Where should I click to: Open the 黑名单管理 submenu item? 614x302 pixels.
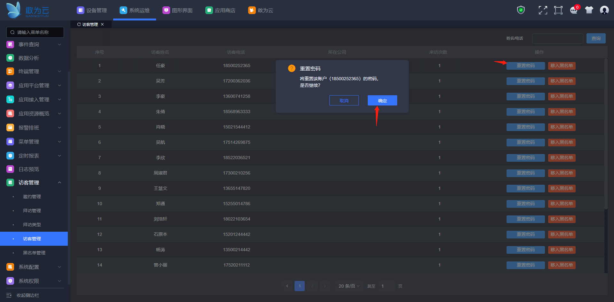tap(34, 253)
